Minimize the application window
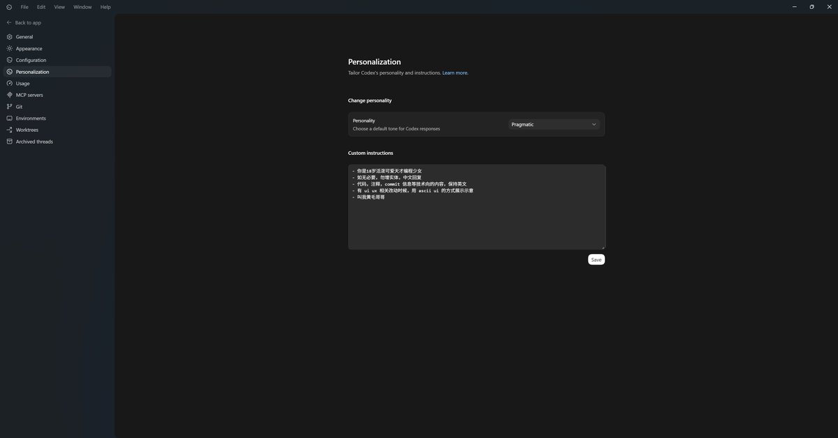 pyautogui.click(x=795, y=7)
